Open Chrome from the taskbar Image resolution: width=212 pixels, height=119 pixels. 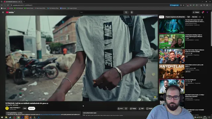(x=19, y=117)
